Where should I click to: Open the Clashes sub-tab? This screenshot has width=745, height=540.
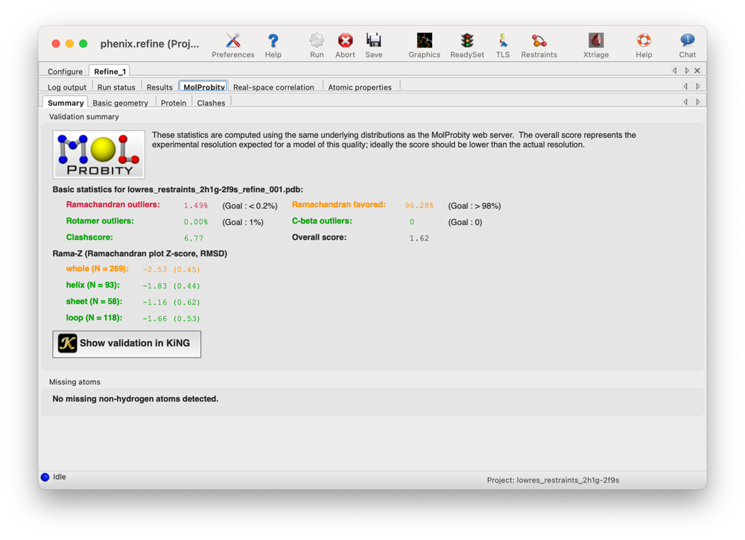point(211,103)
